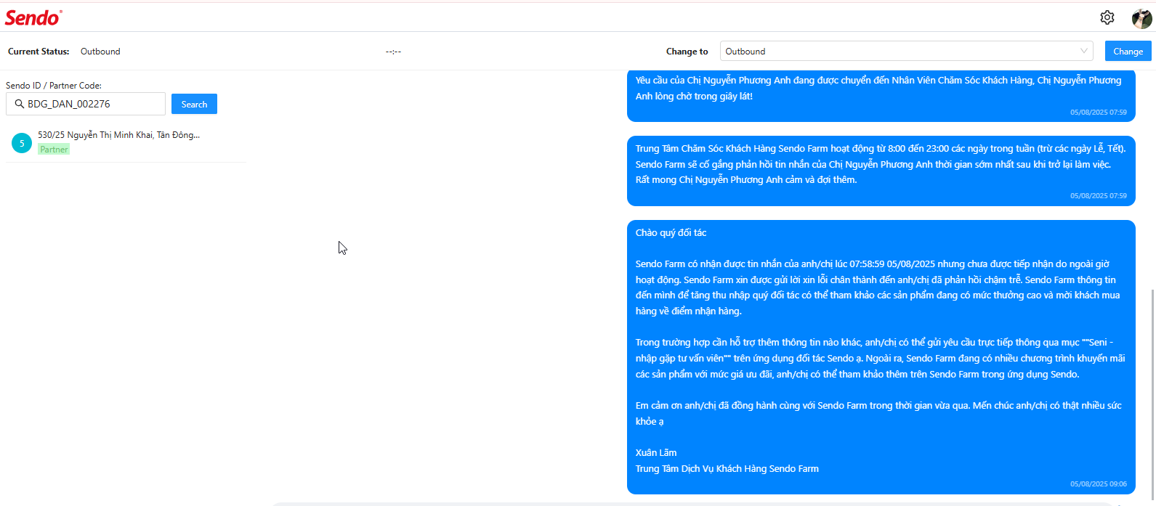Click the Xuân Lâm signature line

pyautogui.click(x=656, y=452)
